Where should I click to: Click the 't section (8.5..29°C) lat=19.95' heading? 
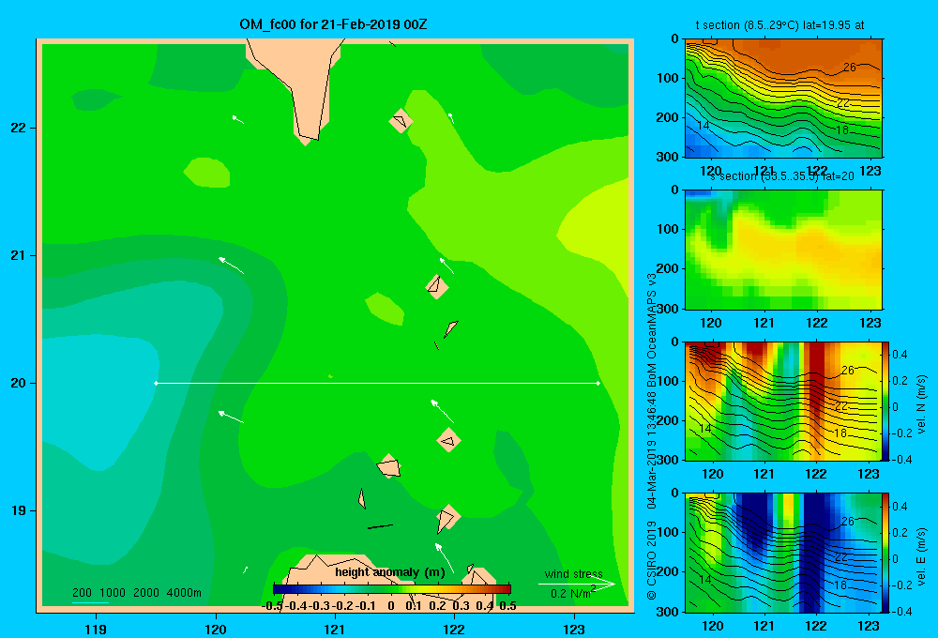tap(779, 25)
